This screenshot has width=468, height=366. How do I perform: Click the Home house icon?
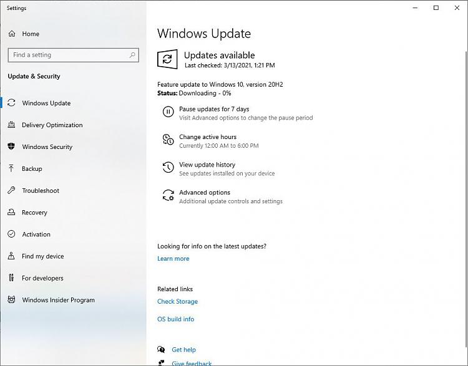(12, 34)
